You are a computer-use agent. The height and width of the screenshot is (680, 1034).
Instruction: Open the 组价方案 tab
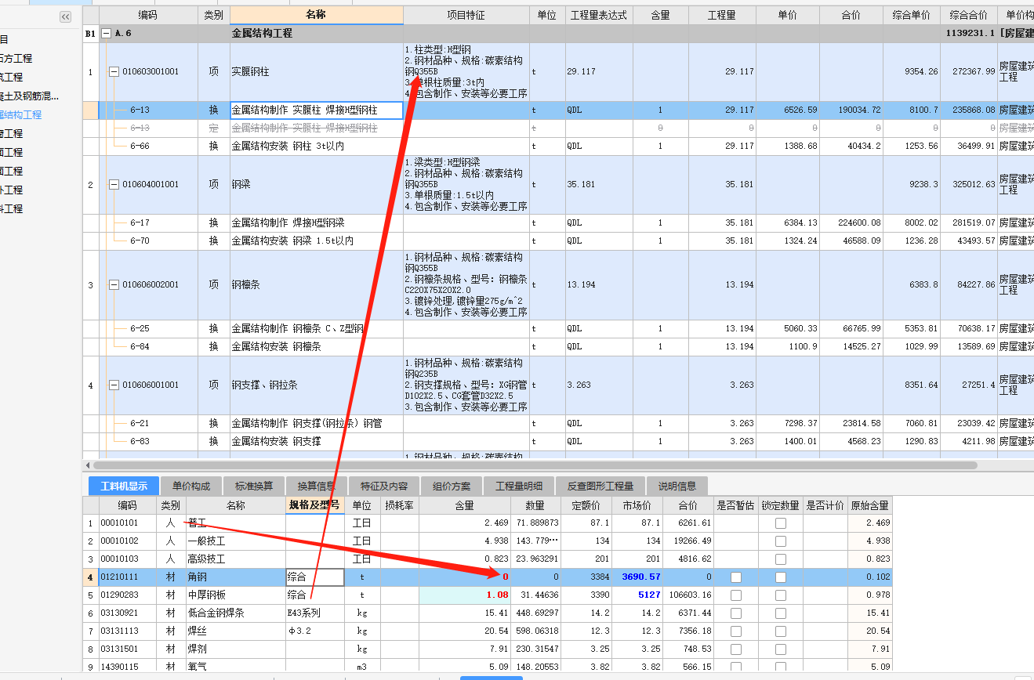452,486
